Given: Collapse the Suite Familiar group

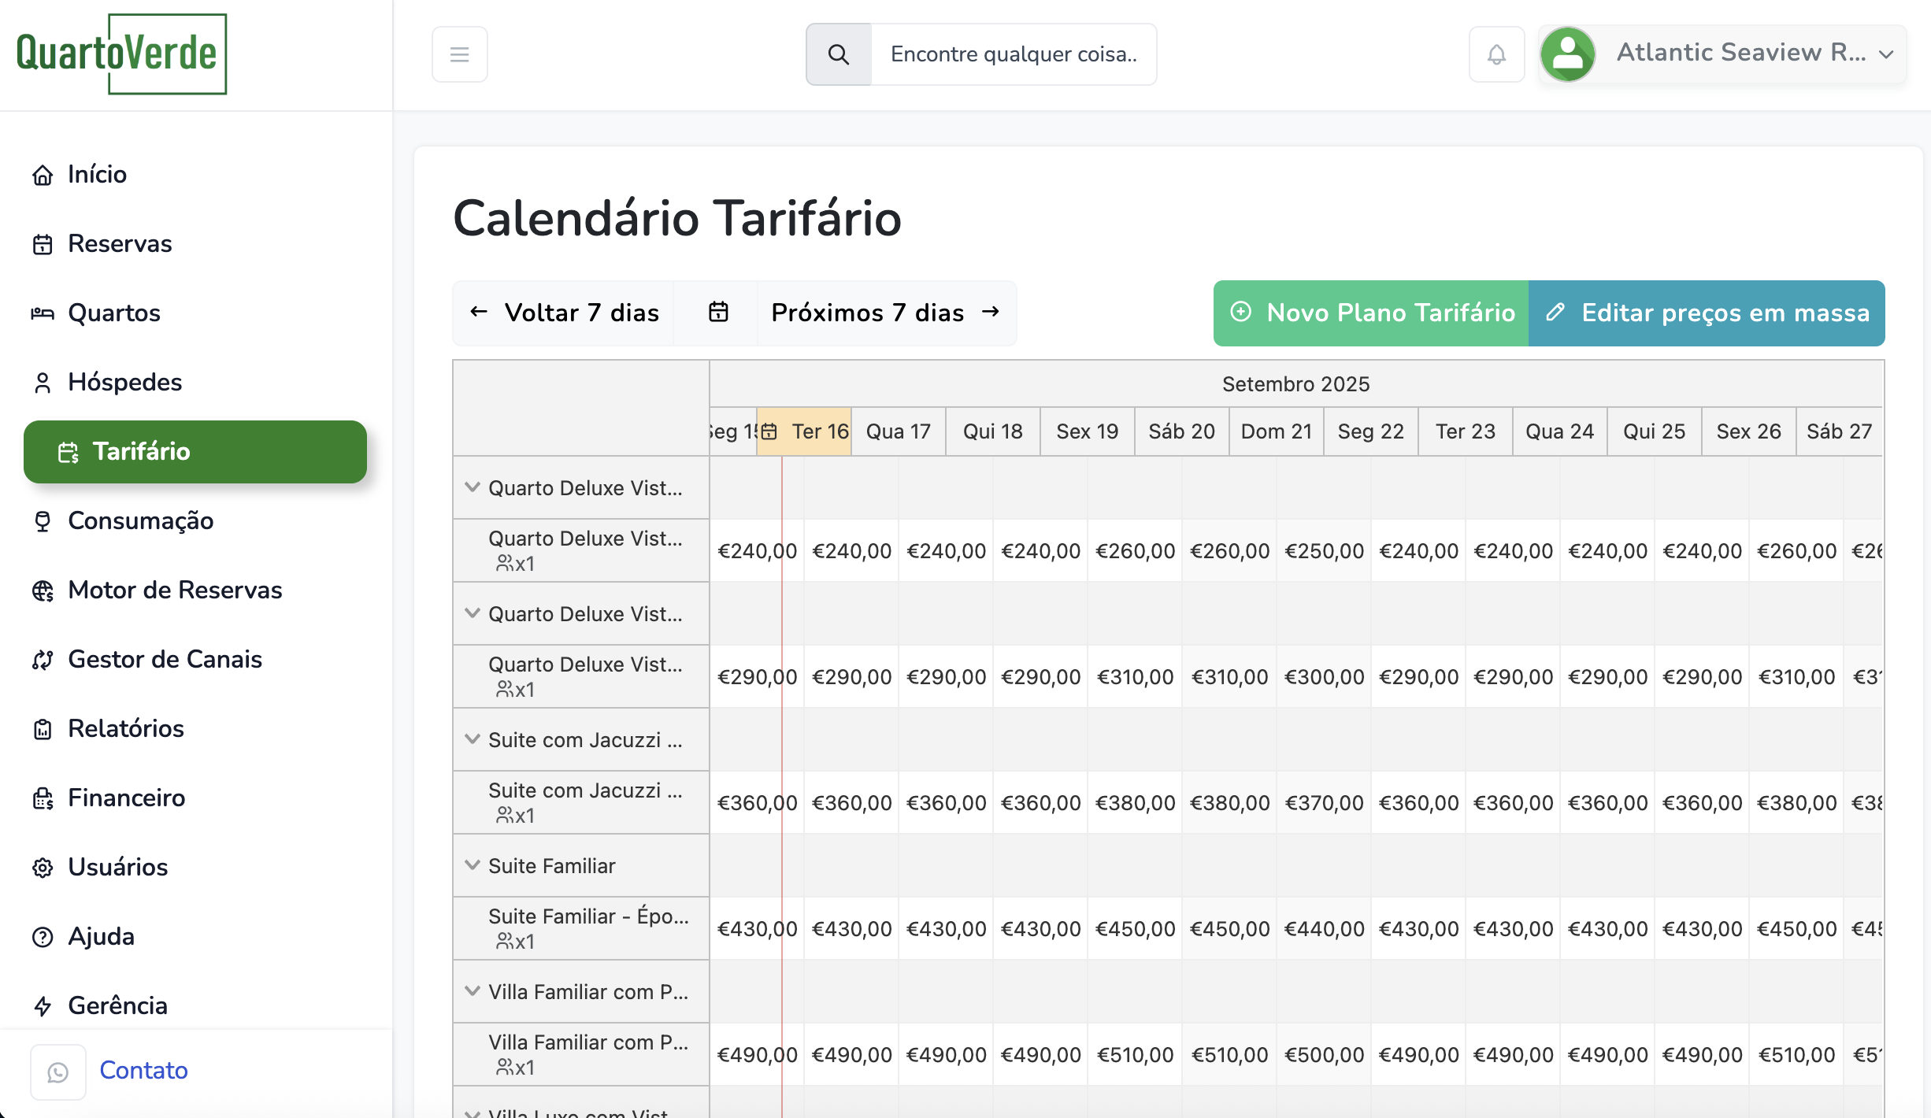Looking at the screenshot, I should pos(473,865).
